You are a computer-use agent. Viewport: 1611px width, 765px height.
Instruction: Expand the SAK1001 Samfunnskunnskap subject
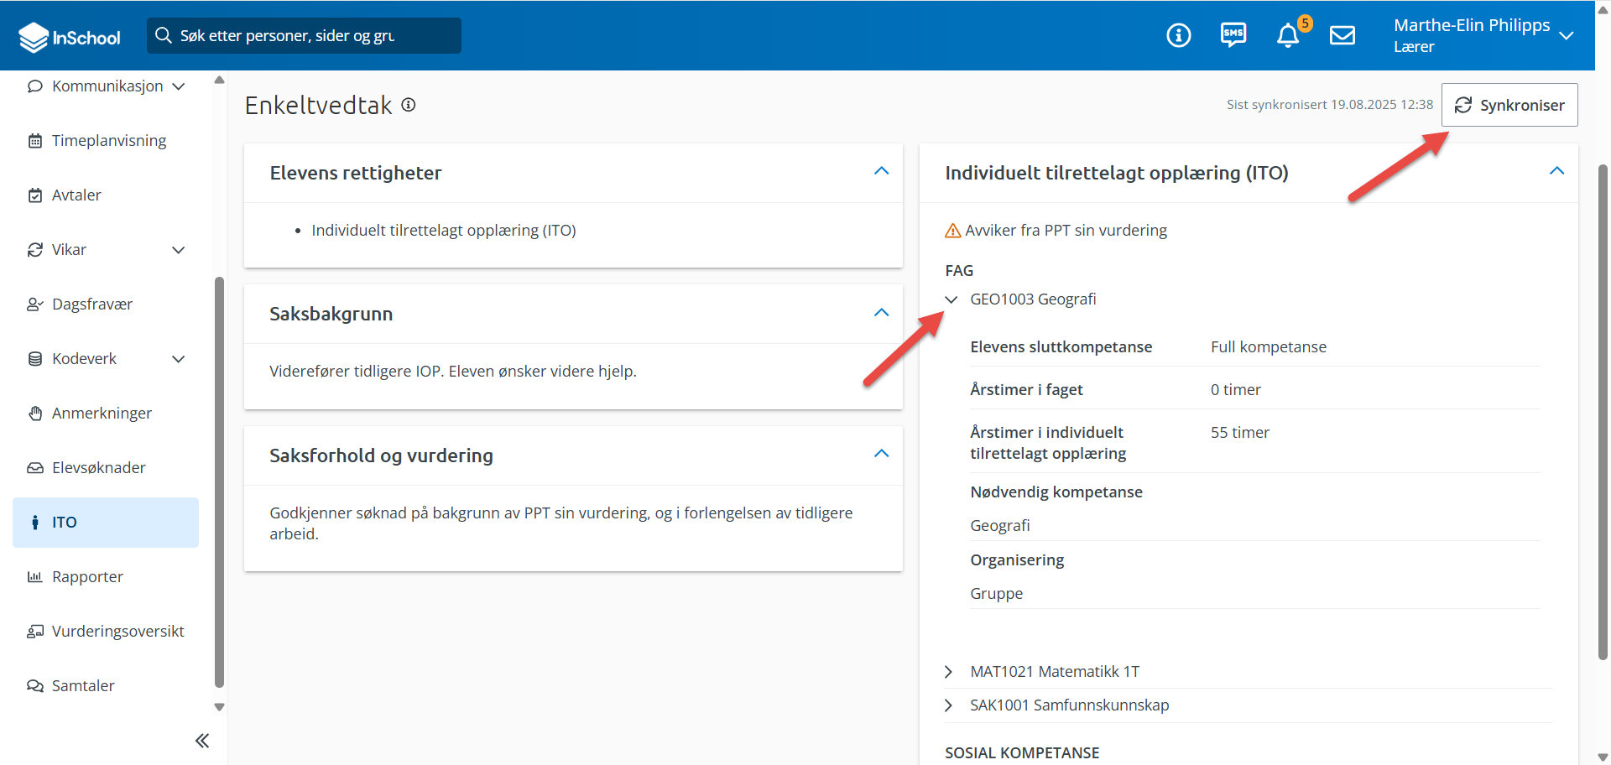[x=949, y=705]
